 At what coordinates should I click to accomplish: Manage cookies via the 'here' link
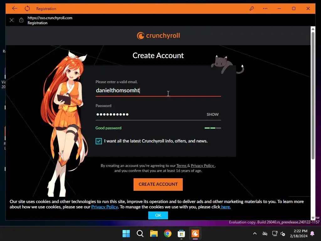[226, 207]
